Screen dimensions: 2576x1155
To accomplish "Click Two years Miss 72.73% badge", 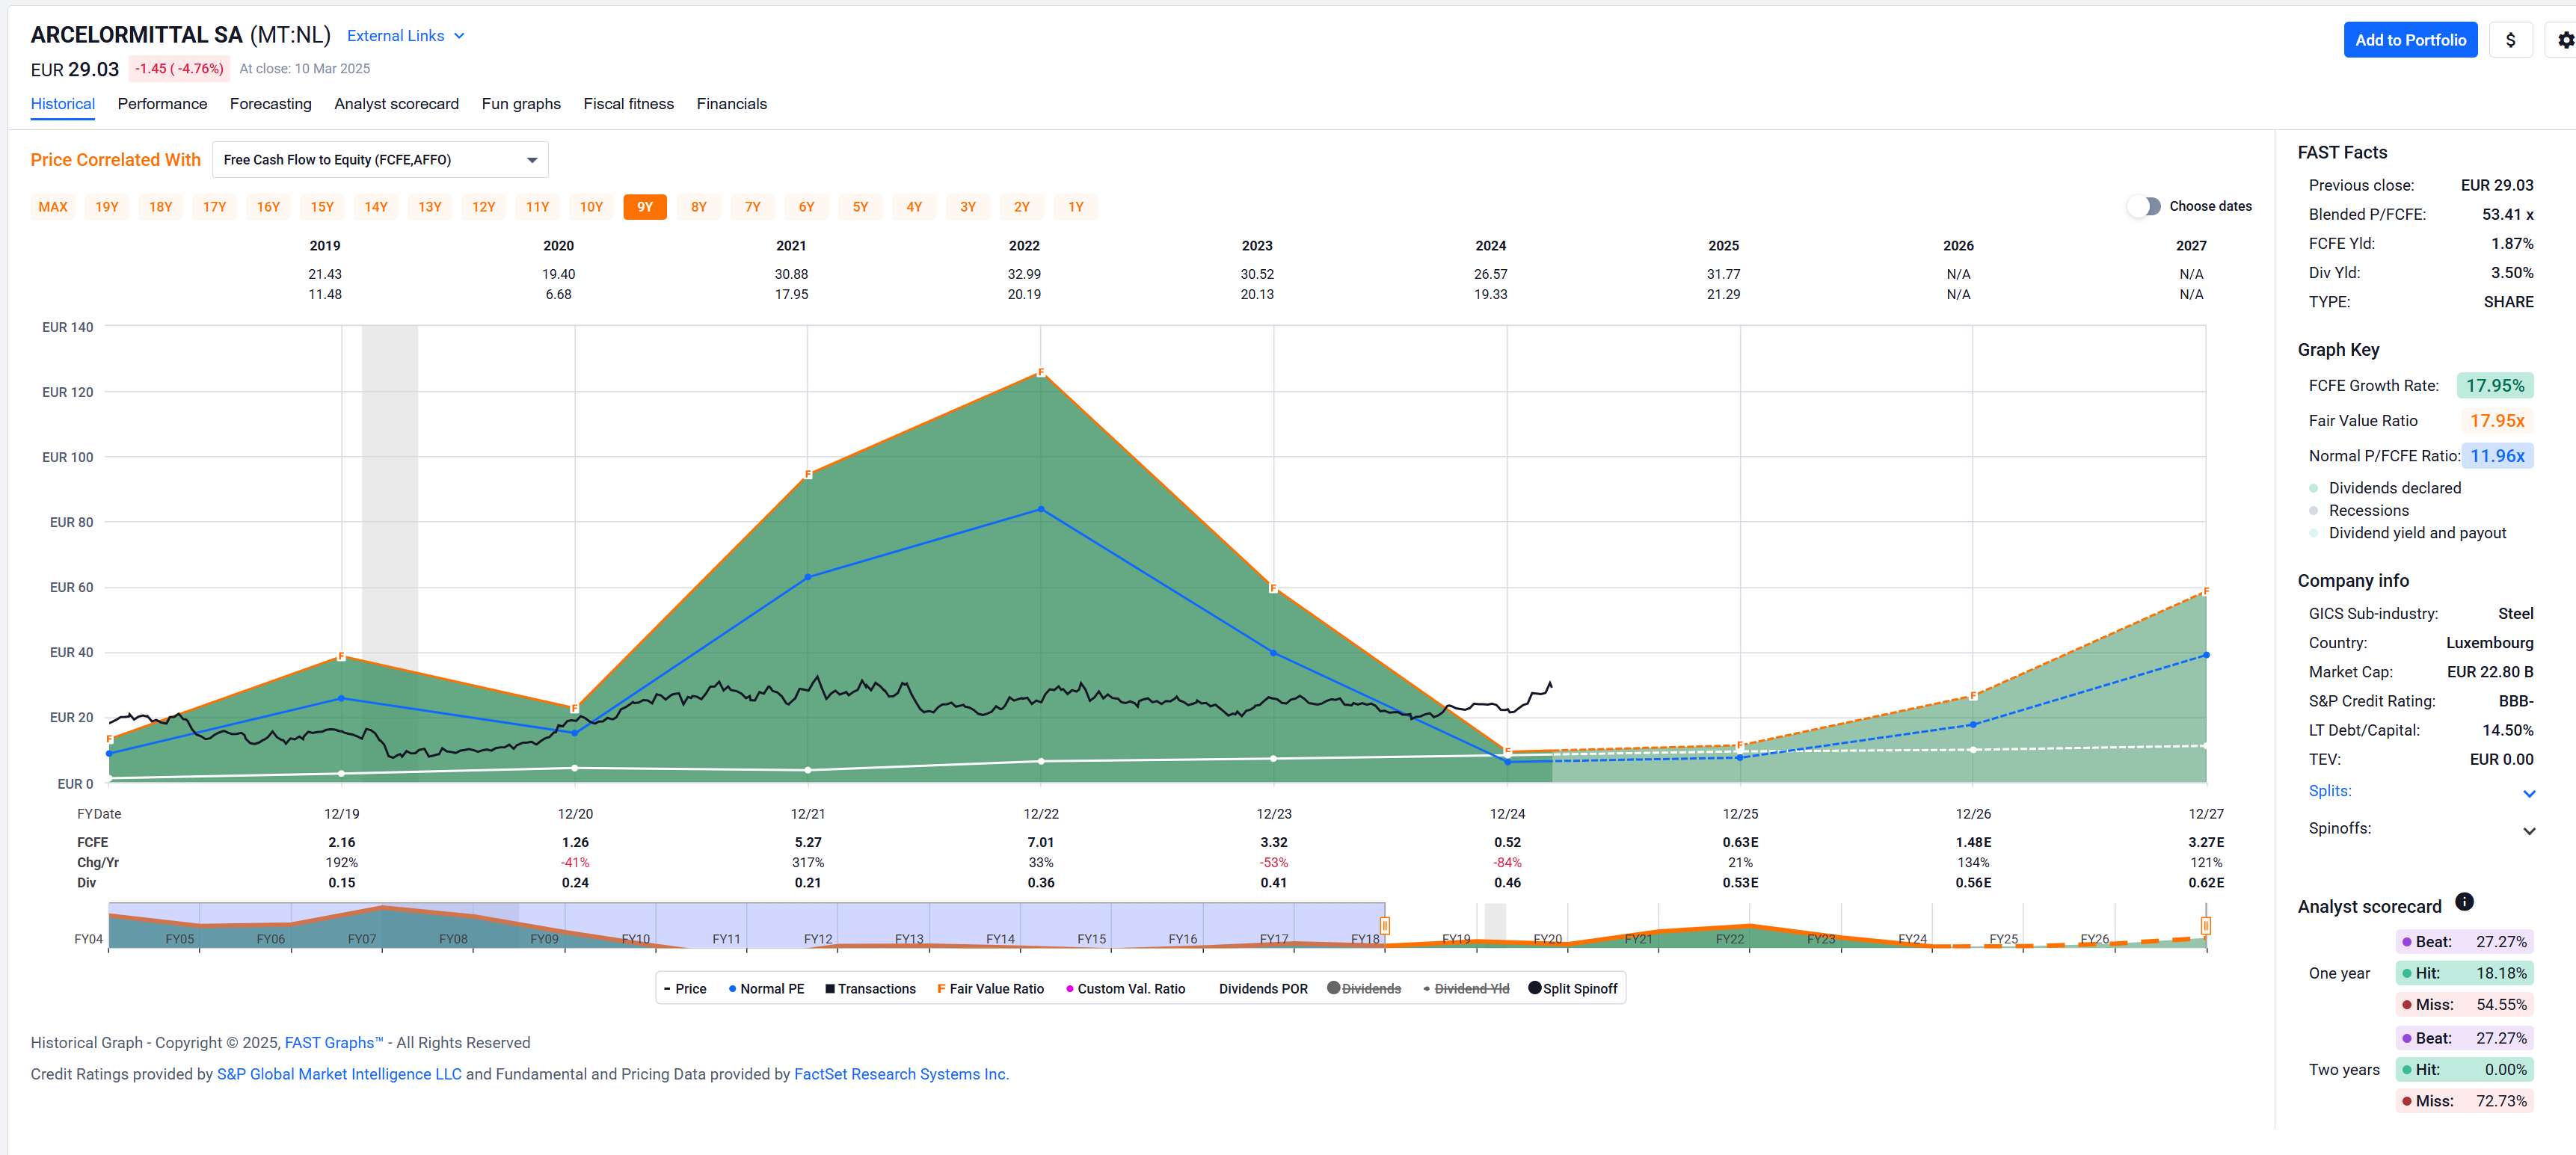I will [2464, 1101].
